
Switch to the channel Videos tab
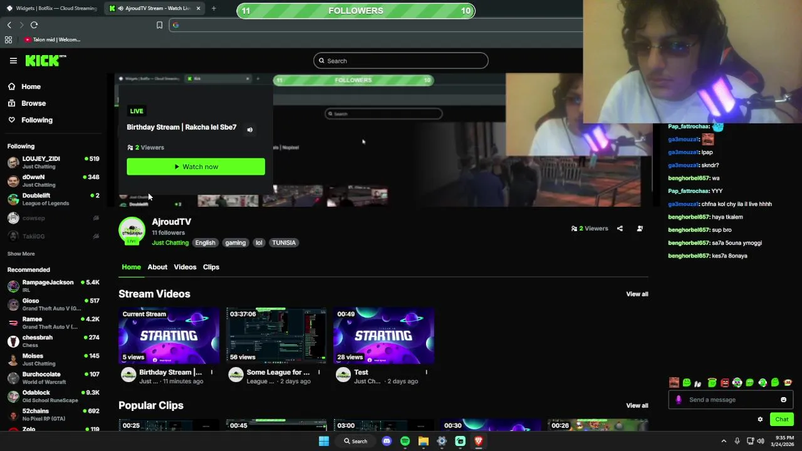185,267
